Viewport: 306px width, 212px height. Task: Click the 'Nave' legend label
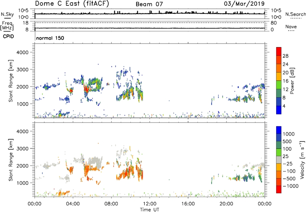click(x=291, y=26)
